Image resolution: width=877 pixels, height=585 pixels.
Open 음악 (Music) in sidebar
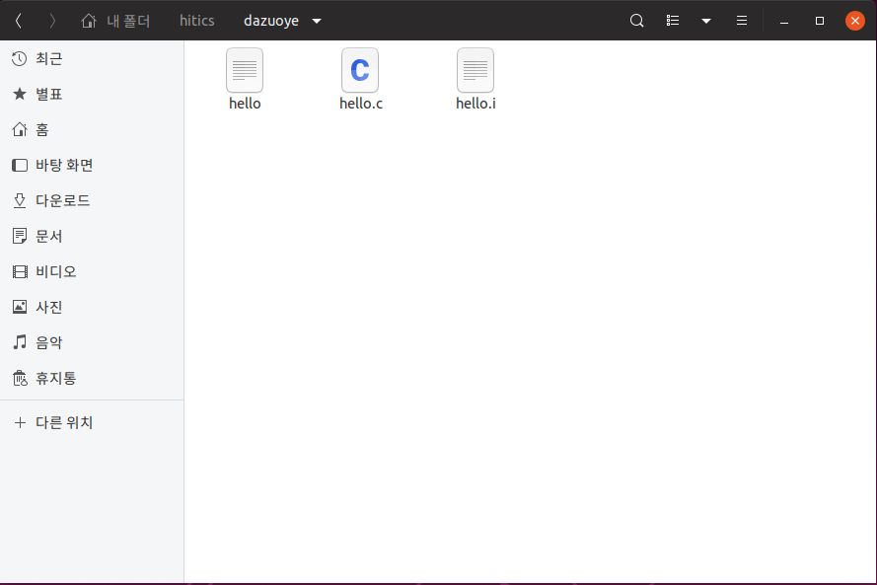coord(92,342)
